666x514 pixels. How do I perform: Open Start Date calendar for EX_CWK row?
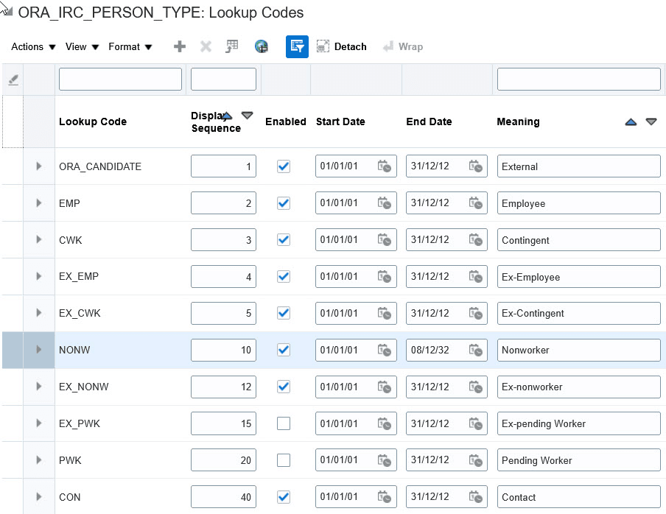[385, 313]
